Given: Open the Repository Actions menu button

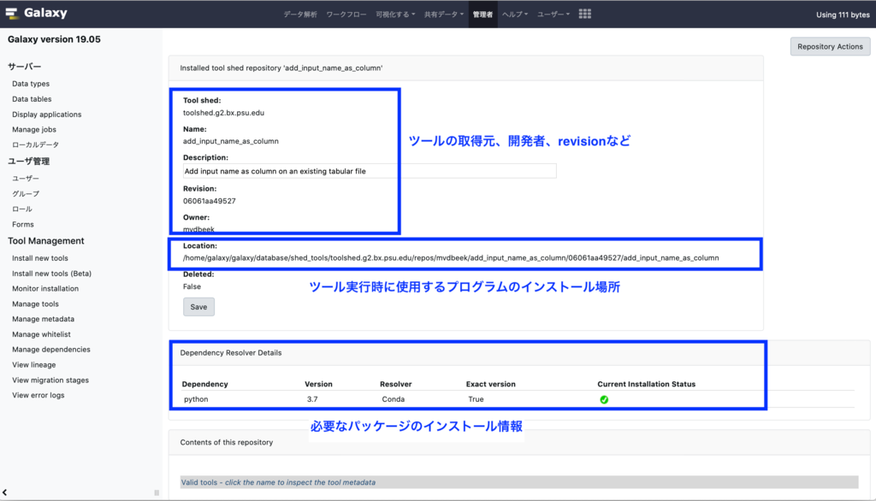Looking at the screenshot, I should coord(830,46).
